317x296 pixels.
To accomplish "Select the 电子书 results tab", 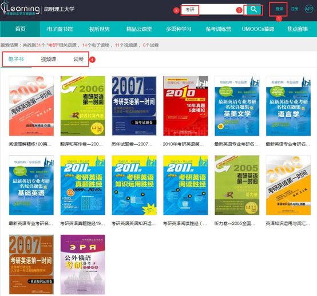I will 16,59.
